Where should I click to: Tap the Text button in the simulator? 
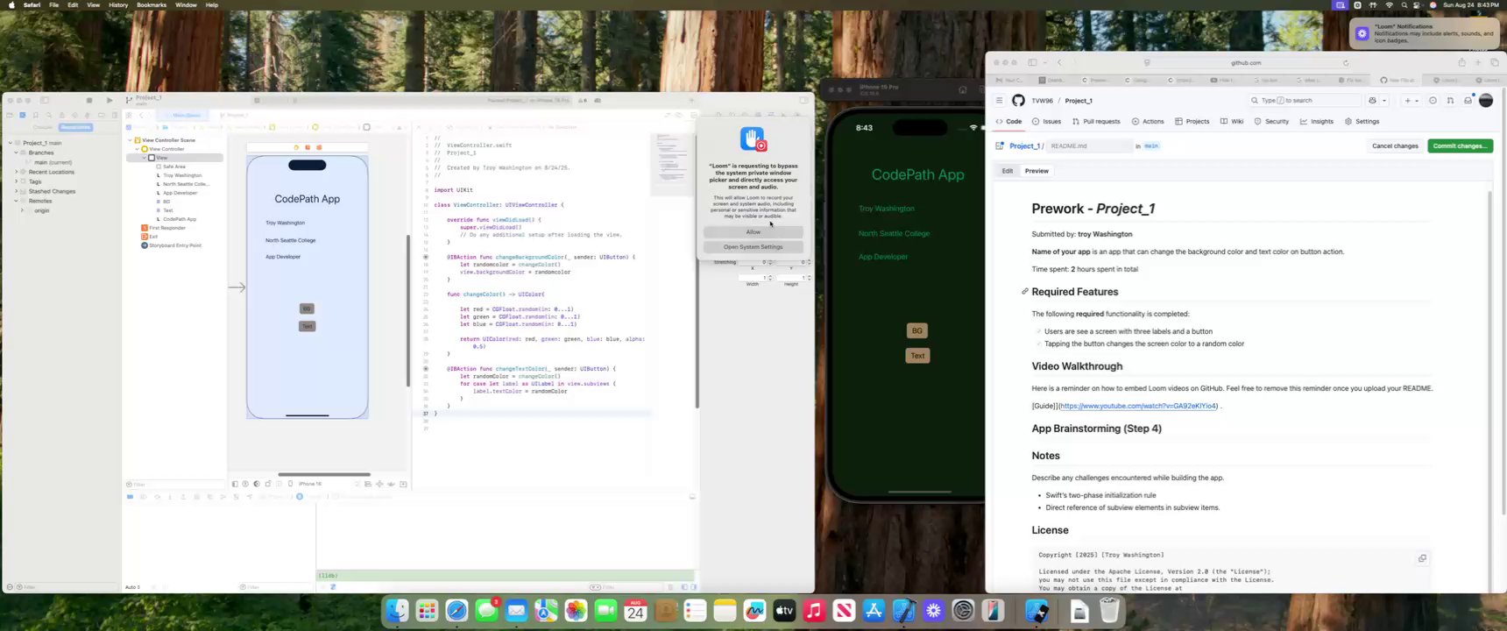(917, 356)
